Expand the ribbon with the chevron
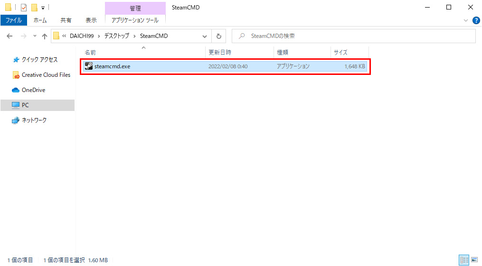This screenshot has width=482, height=266. (x=466, y=20)
